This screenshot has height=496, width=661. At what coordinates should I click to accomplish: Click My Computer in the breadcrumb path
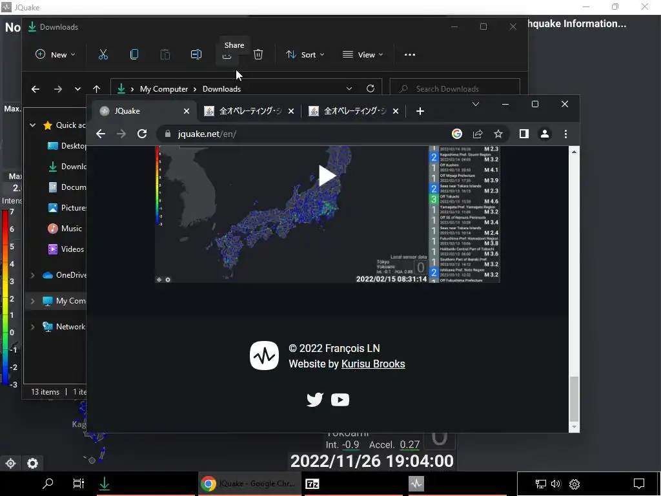(164, 89)
